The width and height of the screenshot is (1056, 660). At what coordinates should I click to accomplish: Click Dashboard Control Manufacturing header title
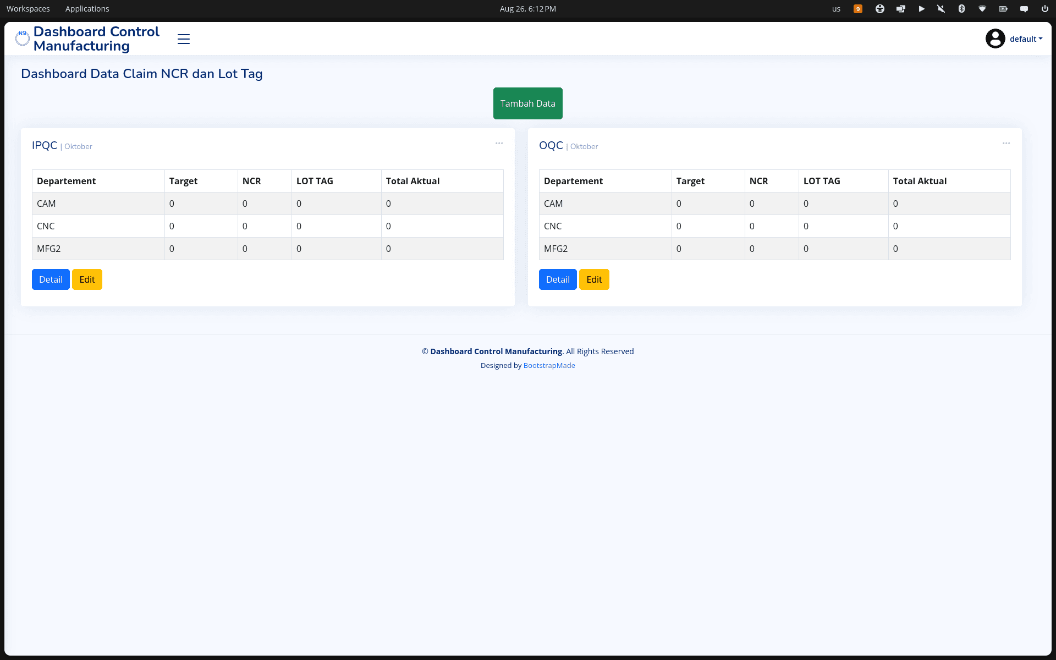[x=96, y=39]
